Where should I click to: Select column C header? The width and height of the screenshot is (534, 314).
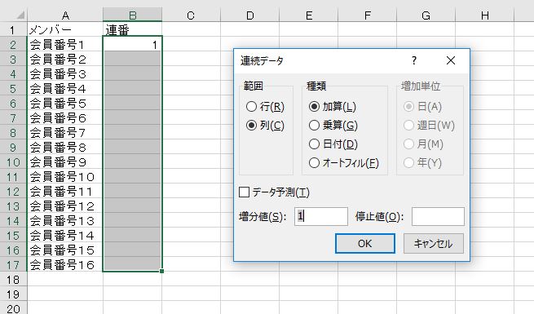click(191, 15)
